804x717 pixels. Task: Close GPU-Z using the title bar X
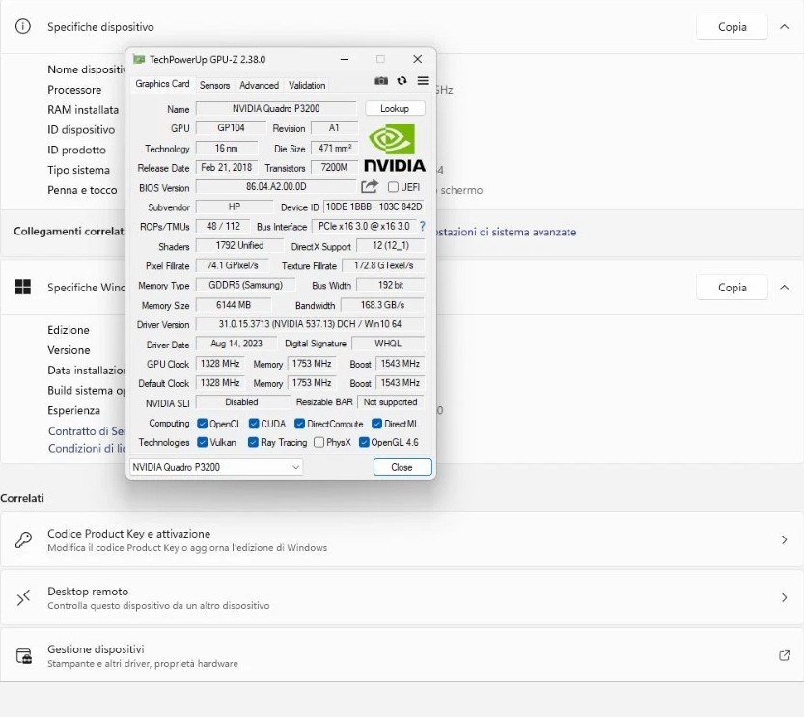417,59
